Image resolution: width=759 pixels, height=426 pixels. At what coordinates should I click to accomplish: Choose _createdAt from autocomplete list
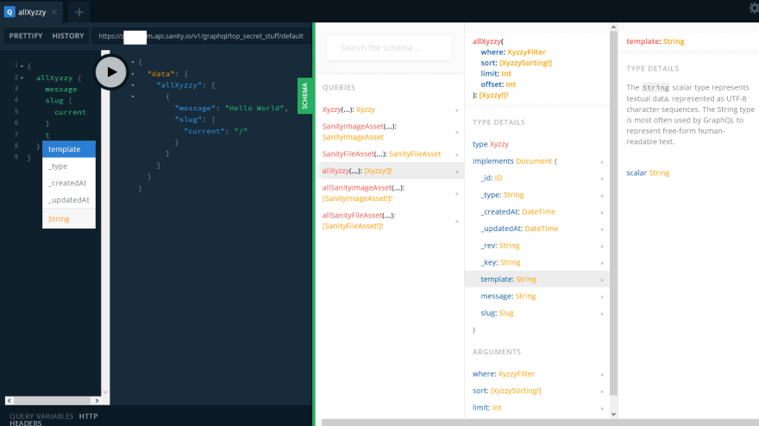click(69, 183)
